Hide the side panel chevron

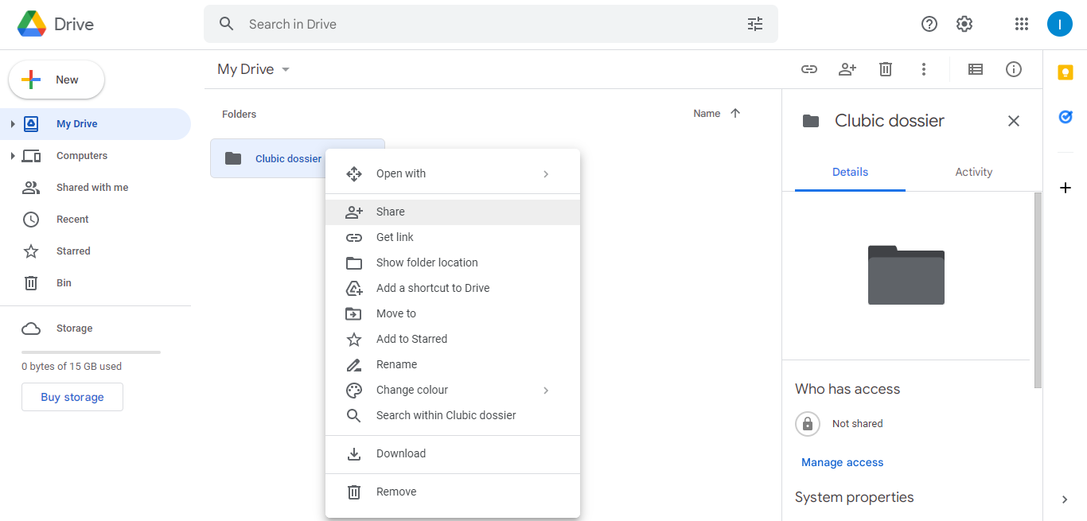click(x=1066, y=500)
